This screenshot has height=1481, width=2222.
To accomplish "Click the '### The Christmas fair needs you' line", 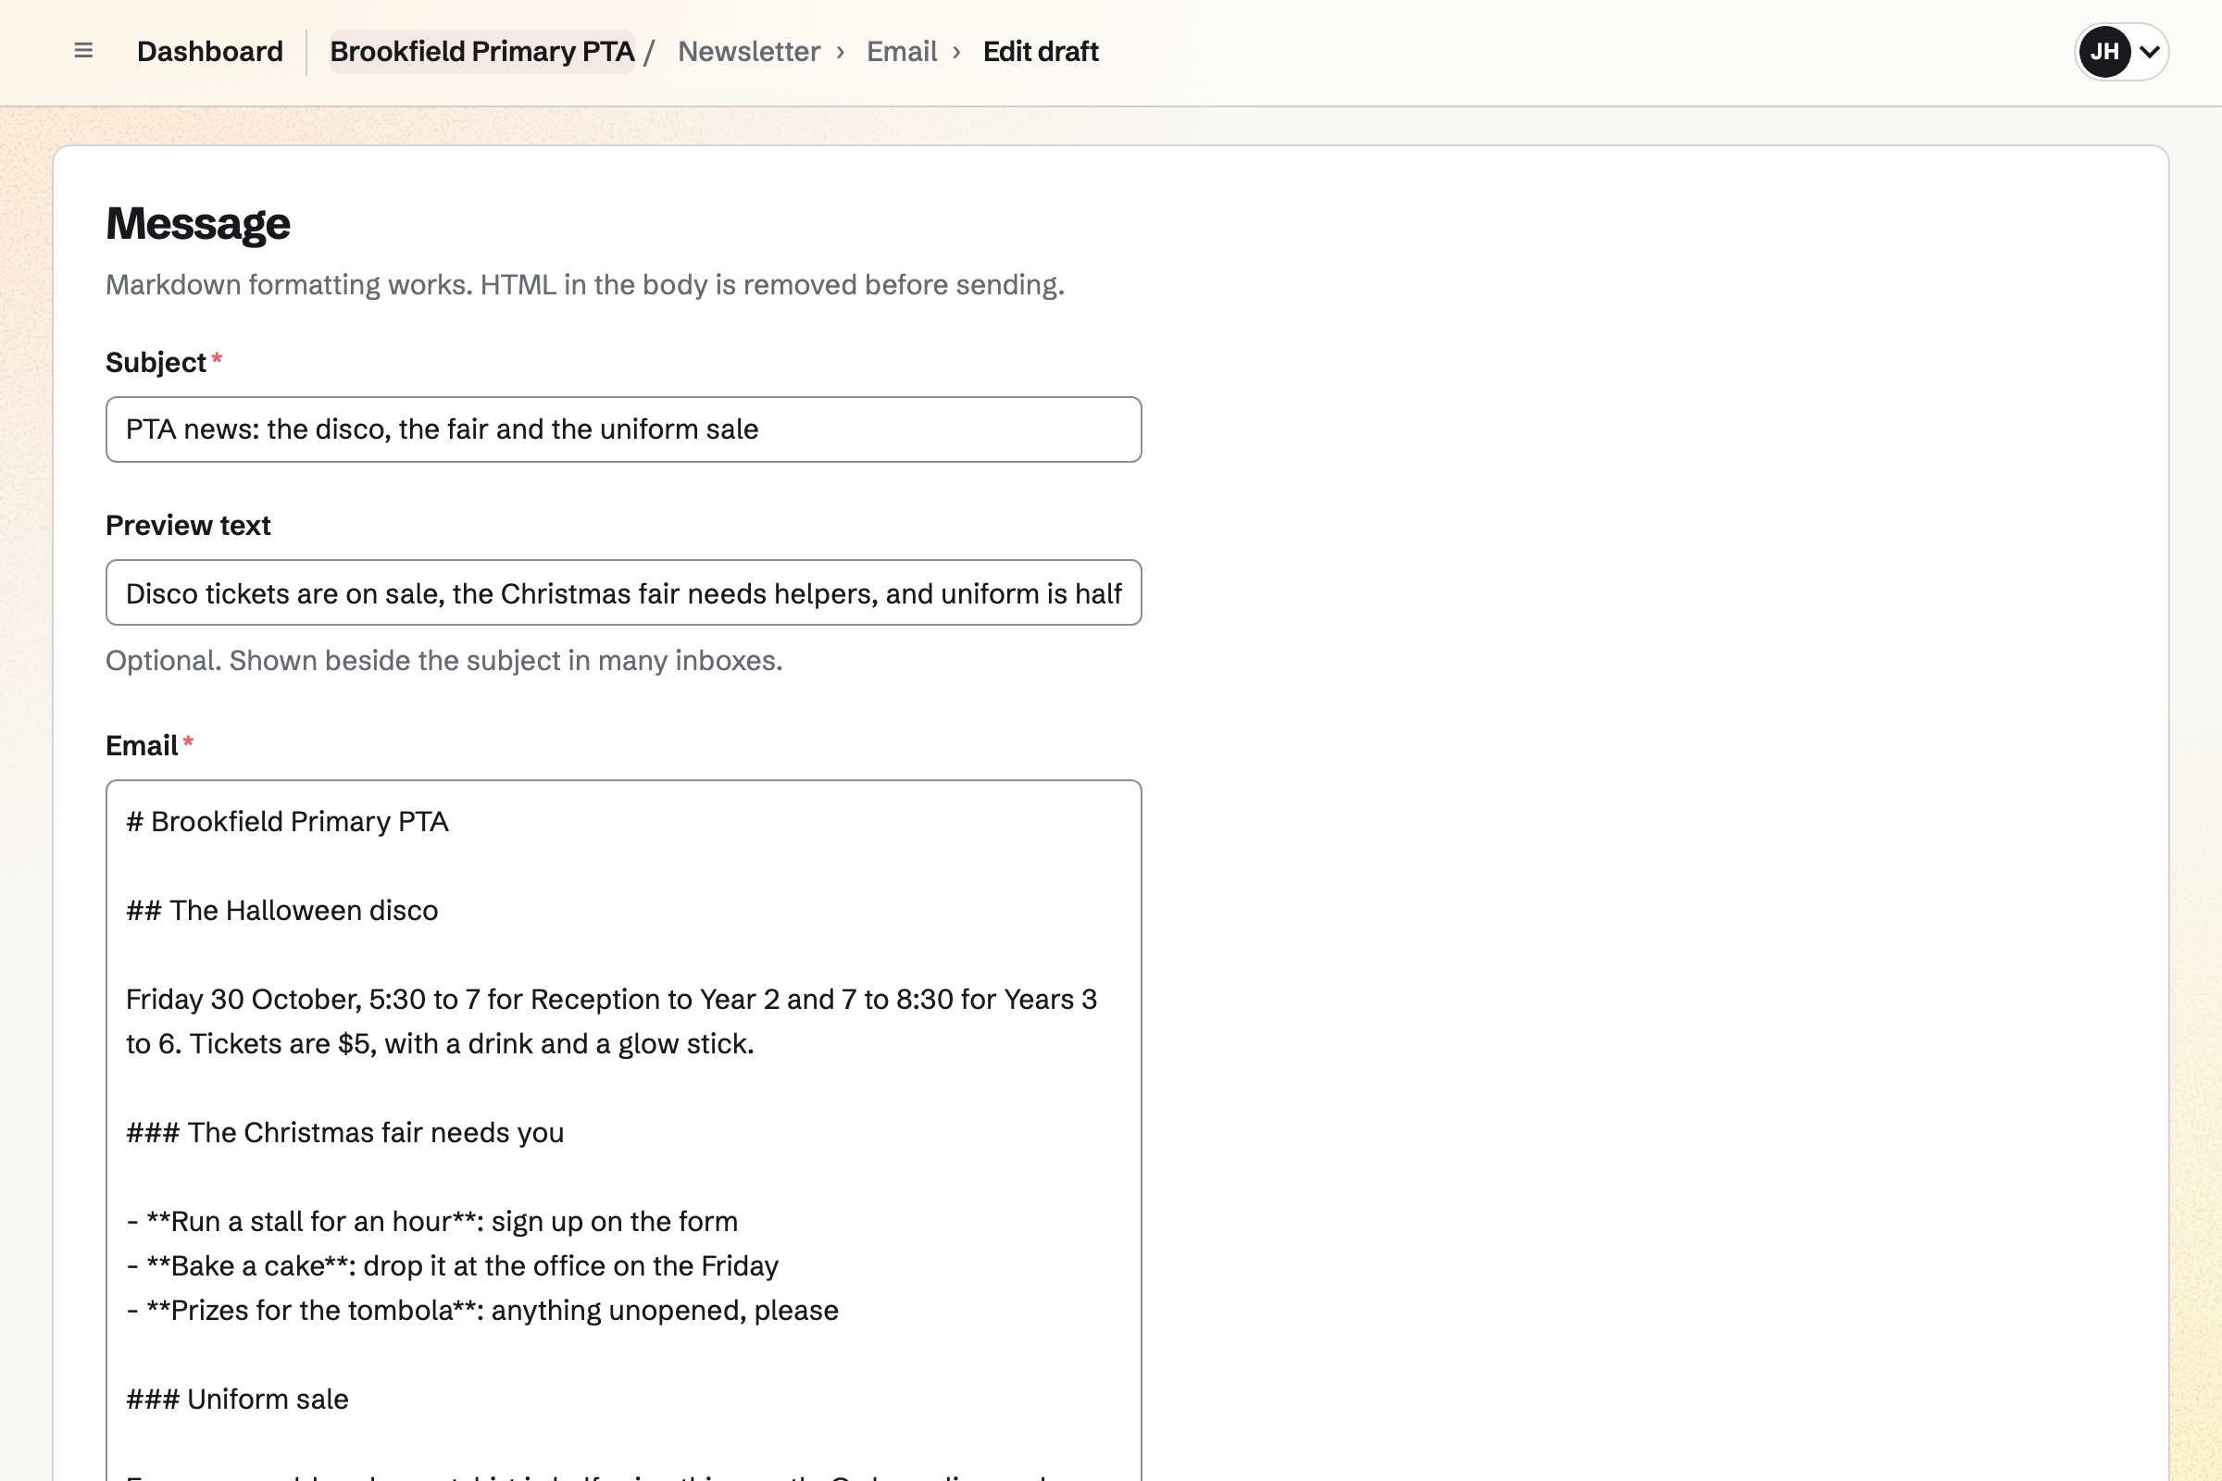I will (x=344, y=1132).
